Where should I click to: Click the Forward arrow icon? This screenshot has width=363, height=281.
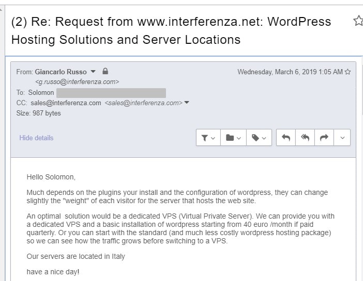tap(324, 138)
